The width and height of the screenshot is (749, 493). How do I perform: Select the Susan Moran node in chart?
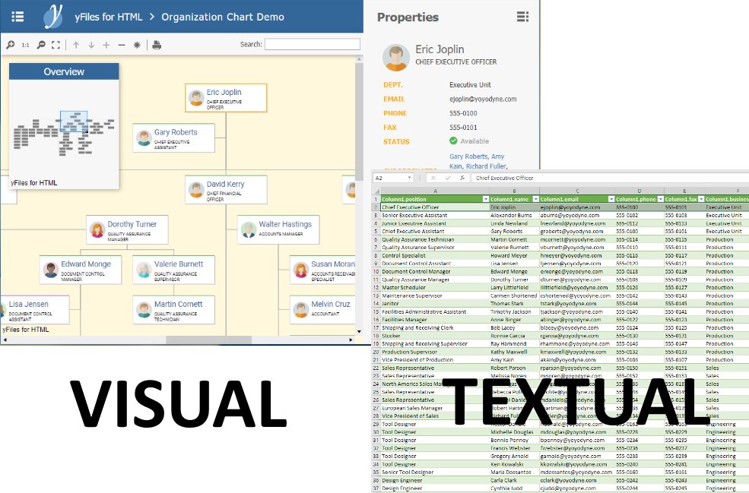pos(323,270)
